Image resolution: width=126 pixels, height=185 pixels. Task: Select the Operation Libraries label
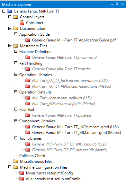click(x=36, y=75)
